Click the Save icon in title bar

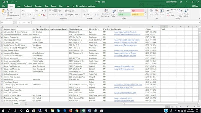coord(4,2)
